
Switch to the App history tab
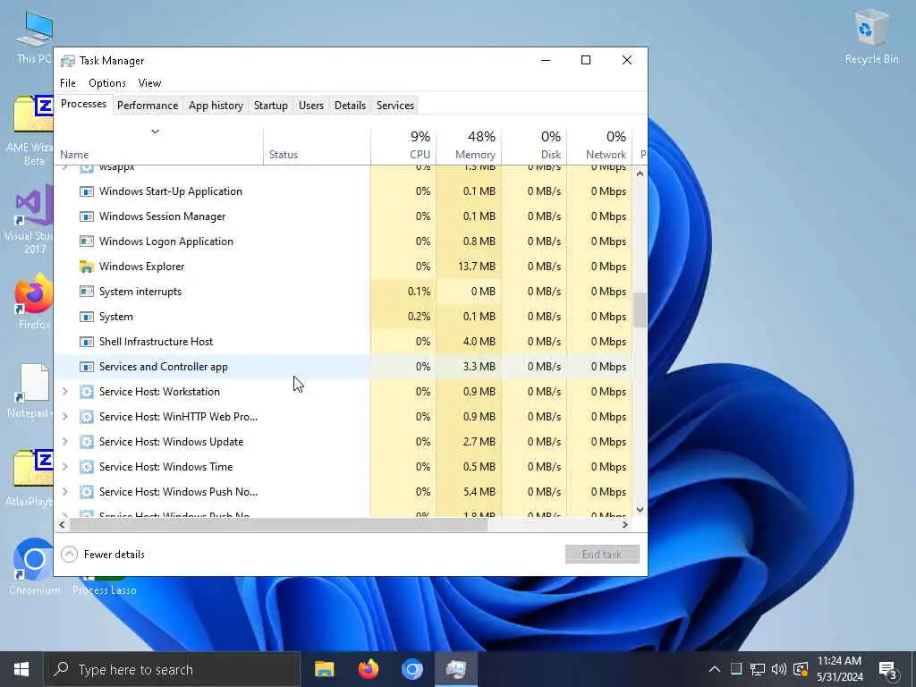(x=216, y=106)
